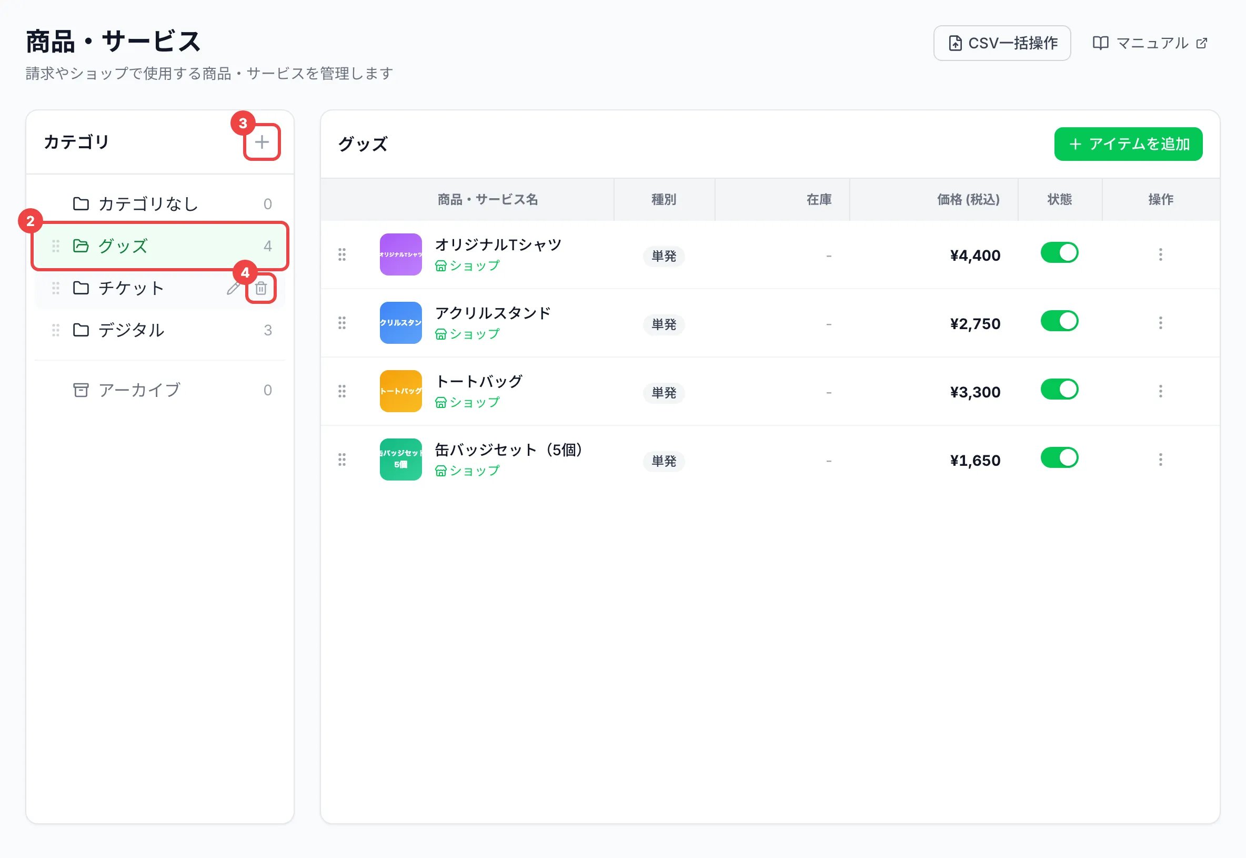Image resolution: width=1246 pixels, height=858 pixels.
Task: Click the drag handle of the 缶バッジセット row
Action: click(342, 459)
